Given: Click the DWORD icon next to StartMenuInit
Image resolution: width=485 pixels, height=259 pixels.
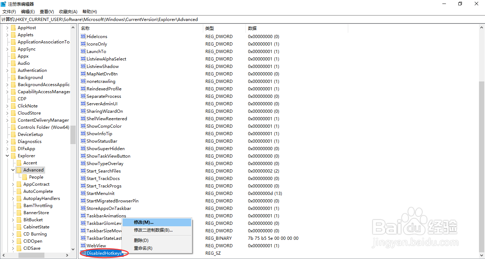Looking at the screenshot, I should [83, 193].
